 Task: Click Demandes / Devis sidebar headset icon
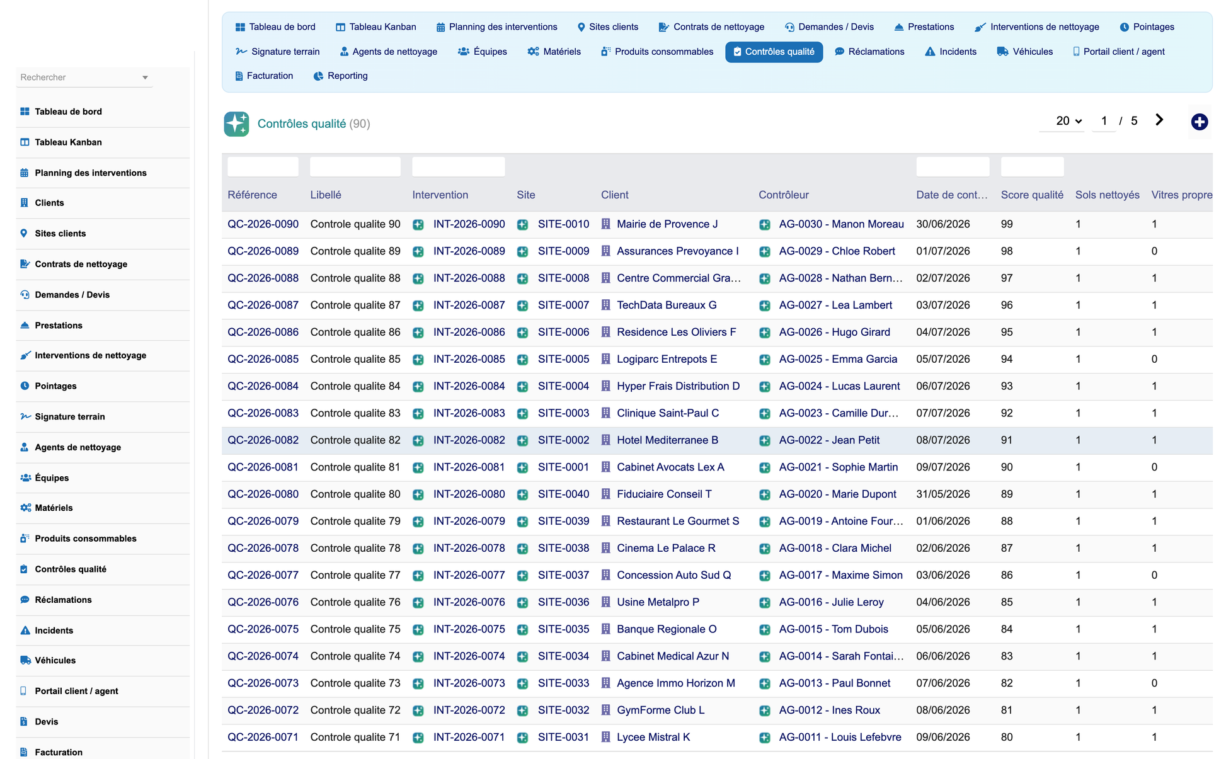click(x=25, y=295)
